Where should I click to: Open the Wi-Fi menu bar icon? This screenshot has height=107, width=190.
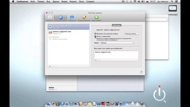(x=135, y=1)
